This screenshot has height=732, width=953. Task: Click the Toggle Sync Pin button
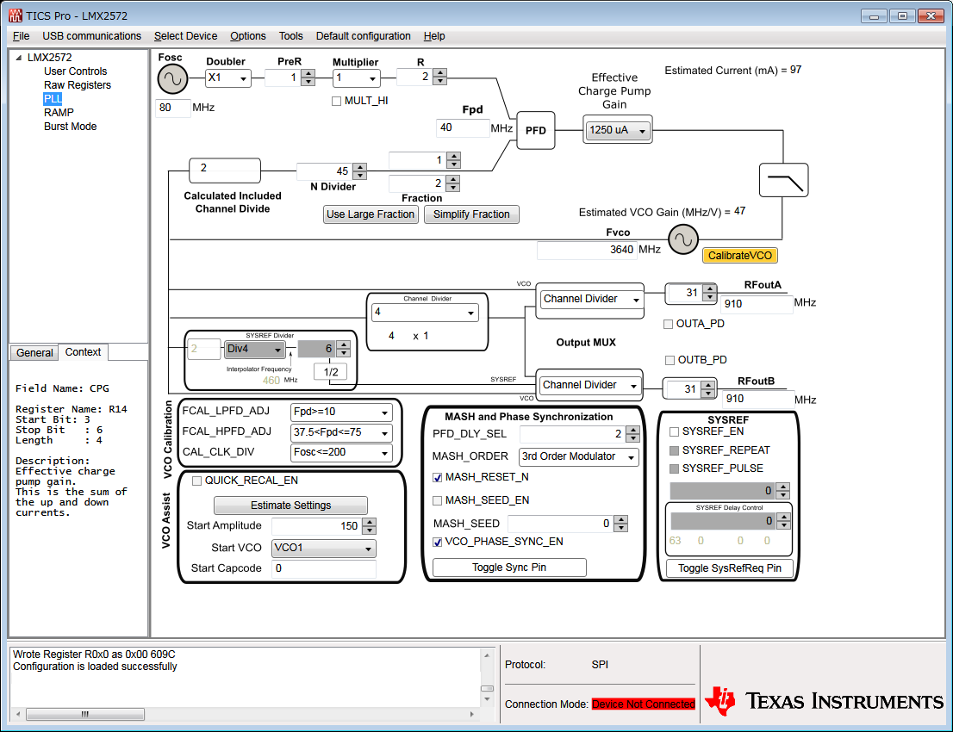[509, 568]
